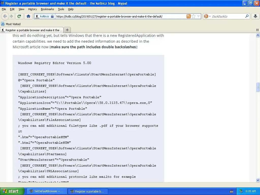Image resolution: width=260 pixels, height=195 pixels.
Task: Click the '.htm' OperaPortableHTM line
Action: (43, 137)
